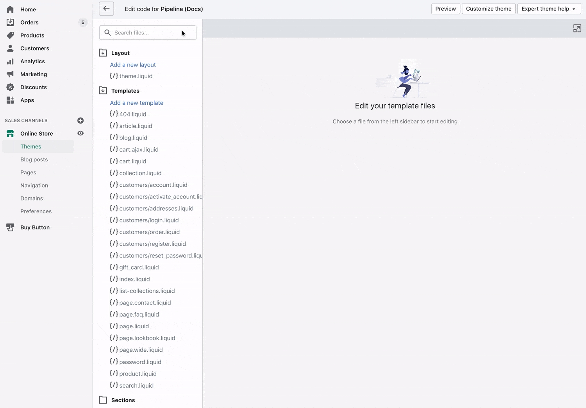The width and height of the screenshot is (586, 408).
Task: Click the magnifier icon in file search
Action: 107,32
